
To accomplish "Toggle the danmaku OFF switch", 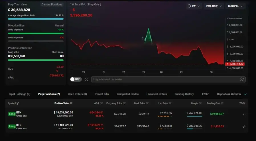I will [76, 79].
